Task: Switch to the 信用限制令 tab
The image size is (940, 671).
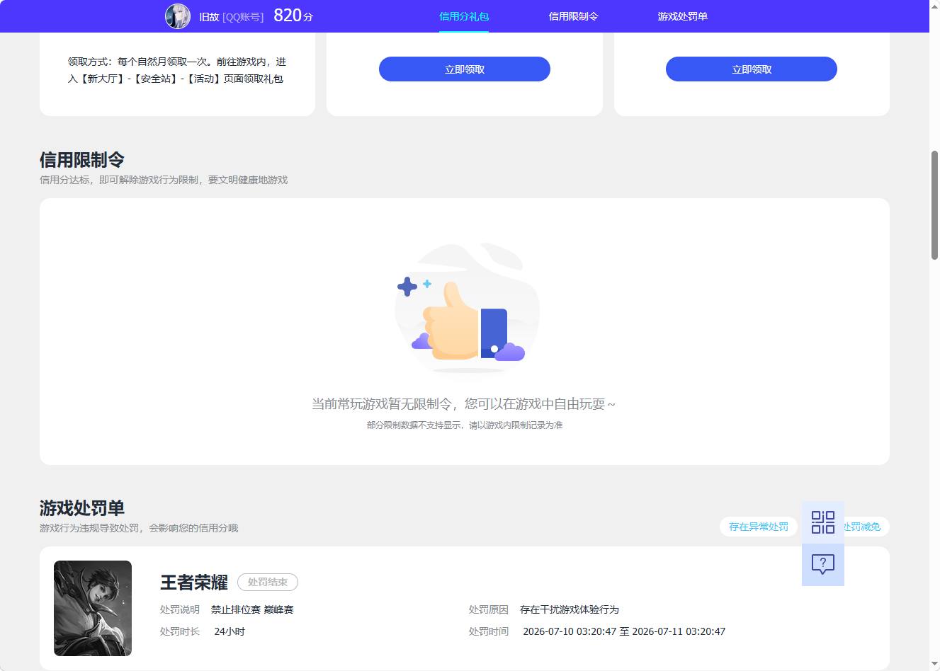Action: pyautogui.click(x=573, y=16)
